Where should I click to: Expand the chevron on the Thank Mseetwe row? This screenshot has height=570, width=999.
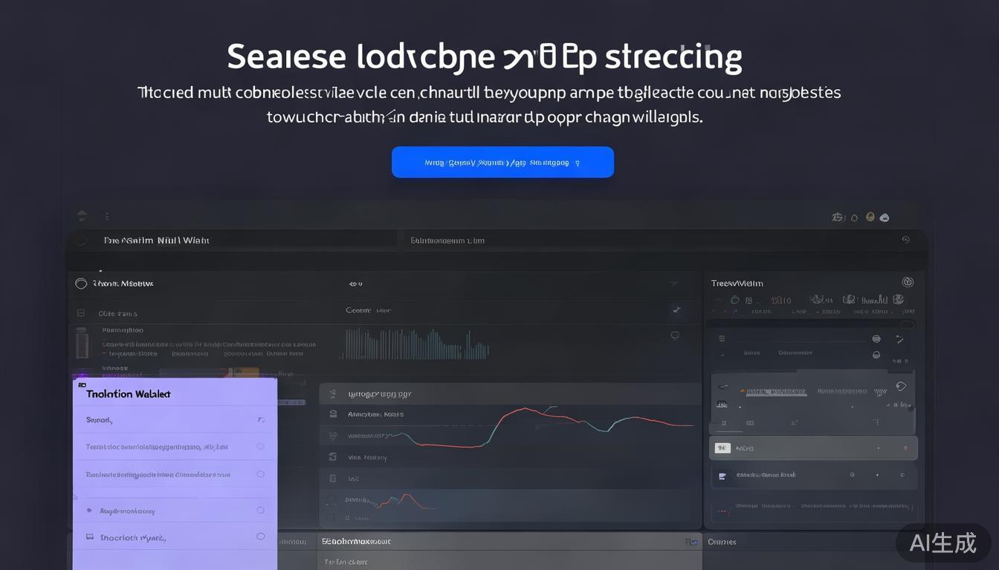673,284
